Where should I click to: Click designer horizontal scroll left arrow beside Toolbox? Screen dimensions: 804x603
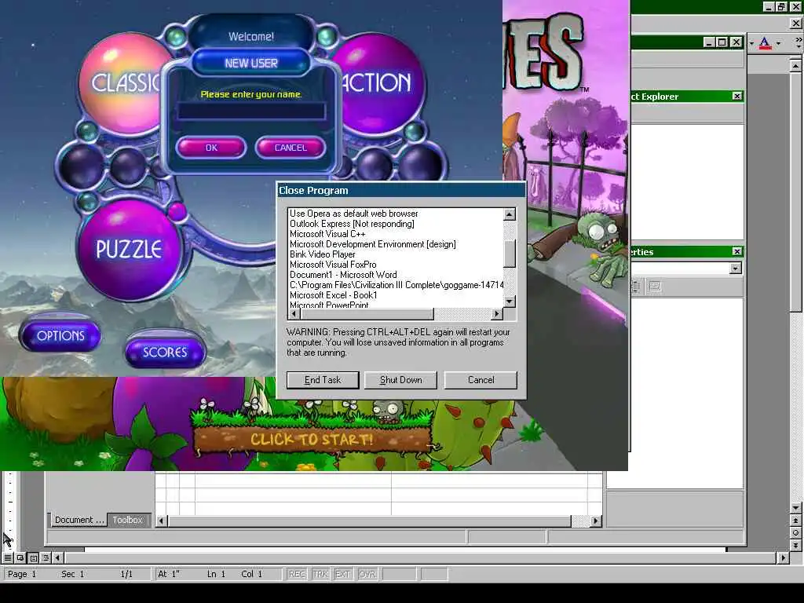pos(161,521)
